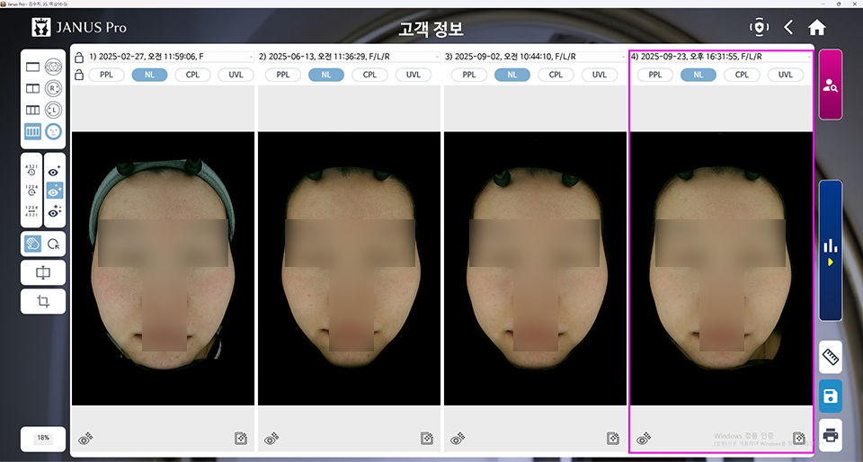Toggle eye overlay on panel 3 image
Image resolution: width=863 pixels, height=462 pixels.
pos(458,439)
